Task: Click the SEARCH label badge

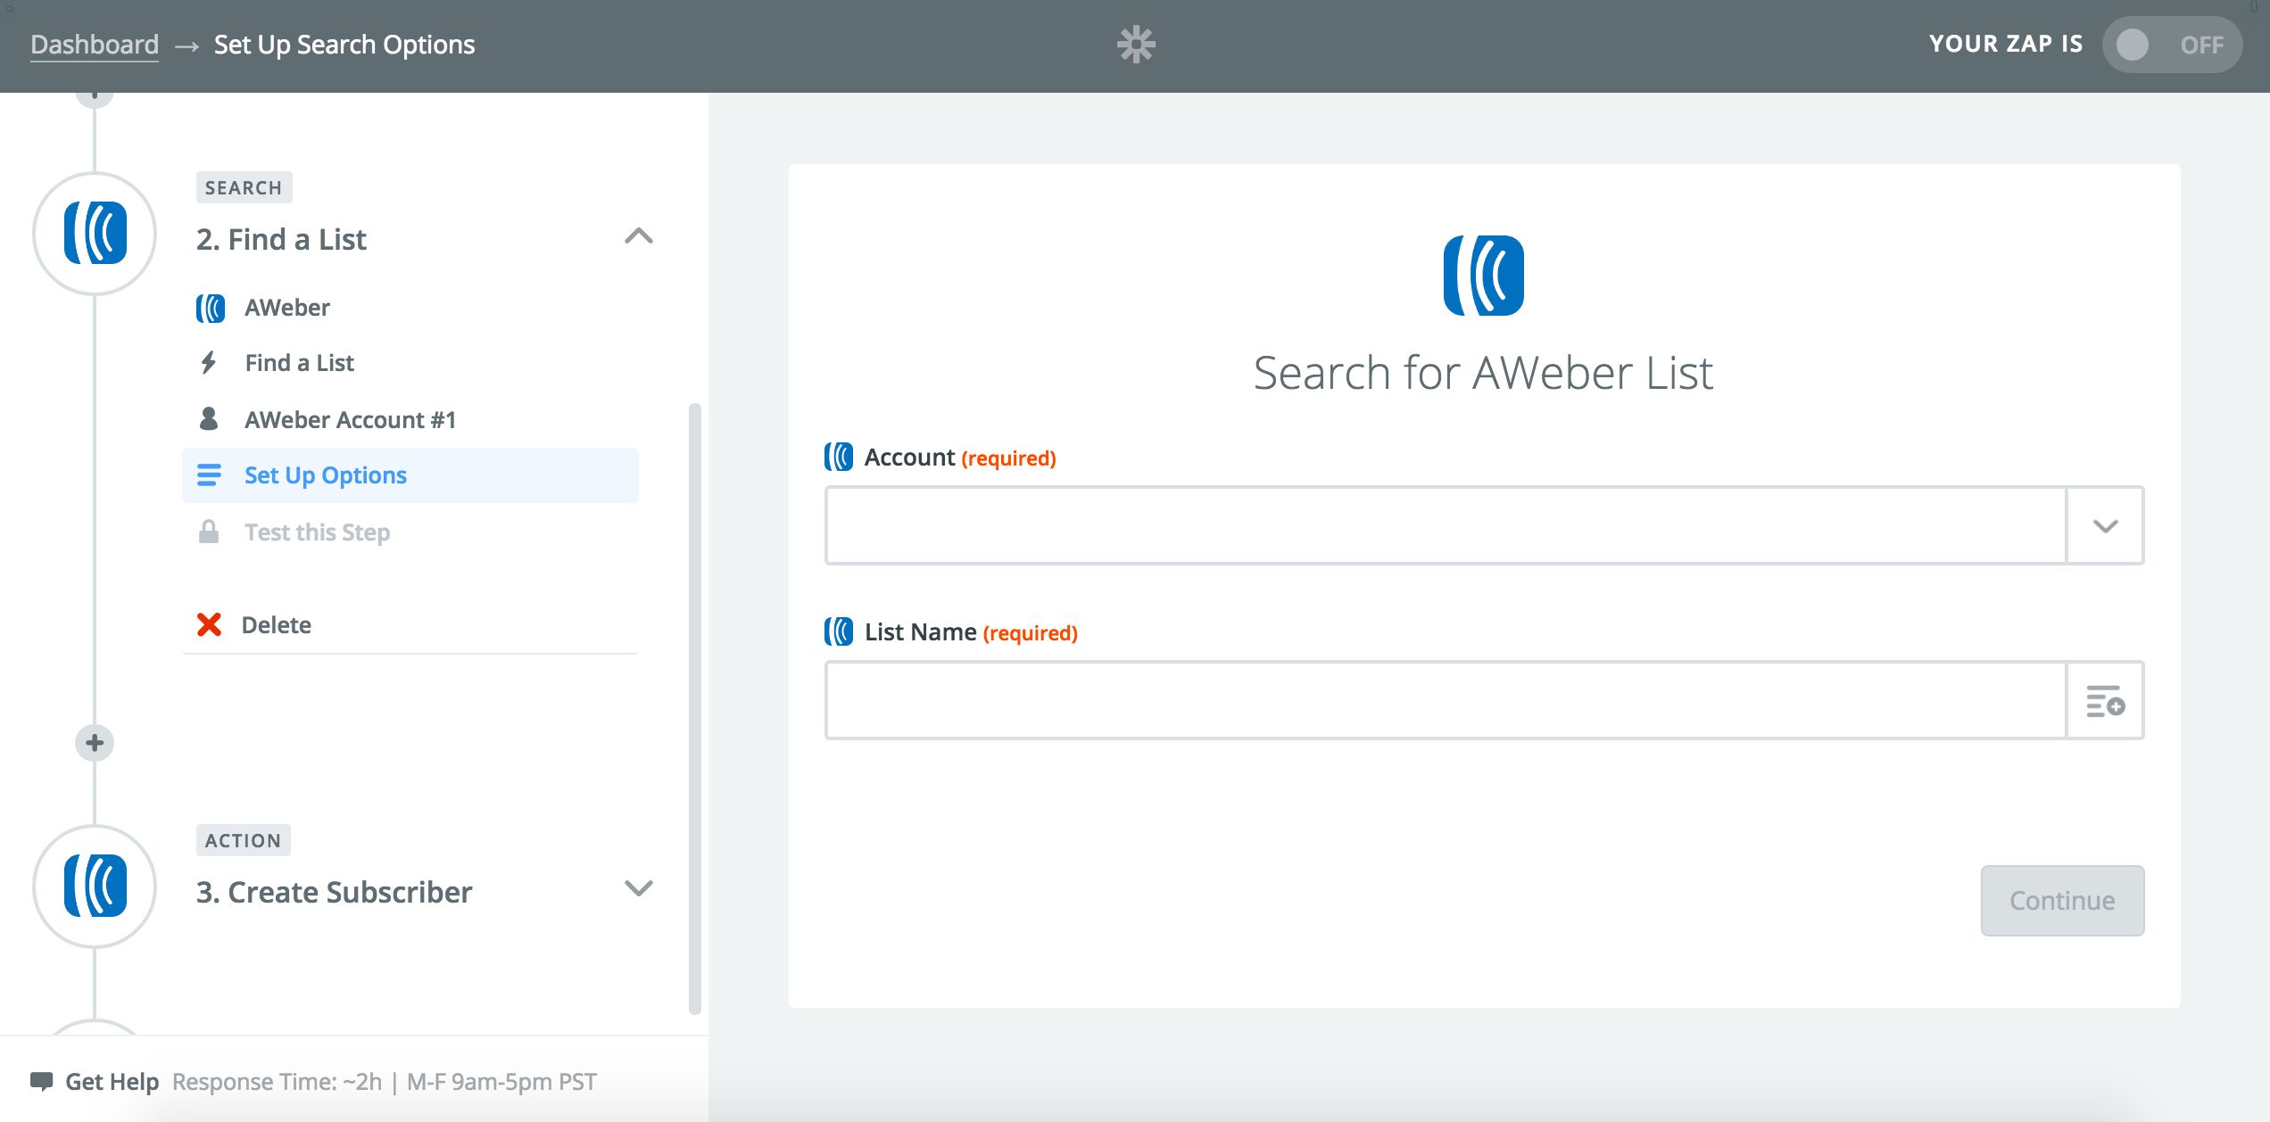Action: click(244, 187)
